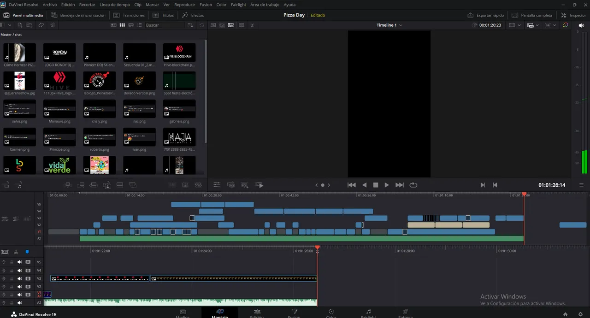Click the smart insert icon

(x=68, y=185)
